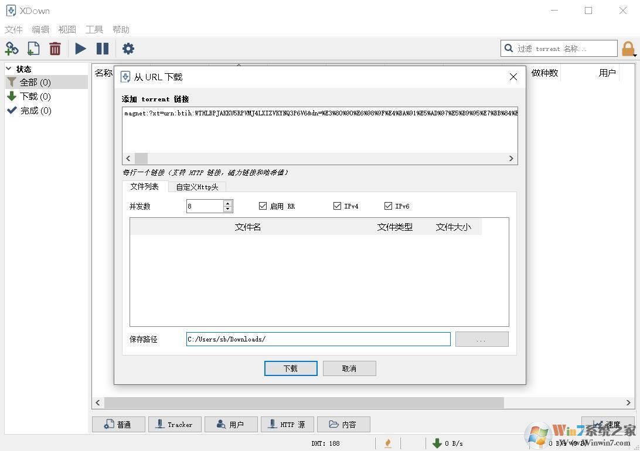640x451 pixels.
Task: Click the delete trash can toolbar icon
Action: (x=55, y=49)
